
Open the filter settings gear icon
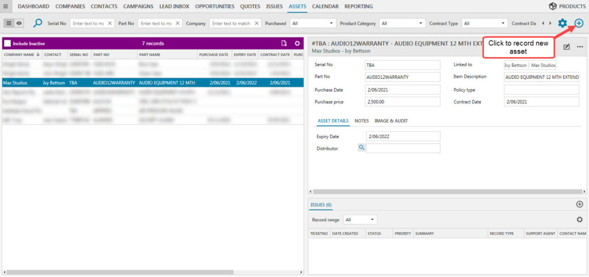(563, 24)
